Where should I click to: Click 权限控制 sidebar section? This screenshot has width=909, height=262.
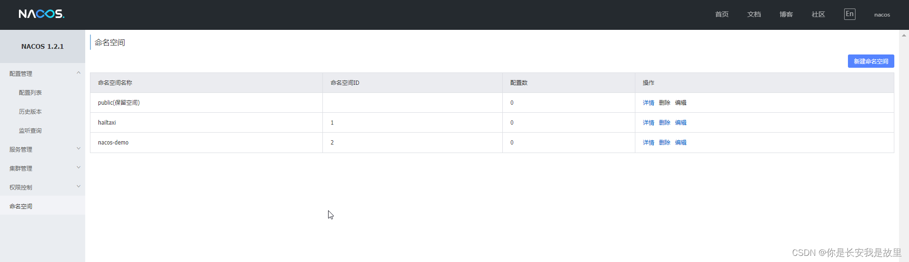click(21, 188)
